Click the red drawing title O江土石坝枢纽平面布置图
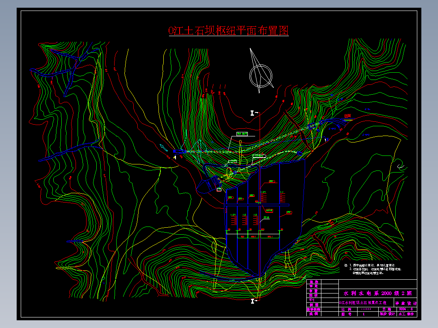 click(x=228, y=30)
